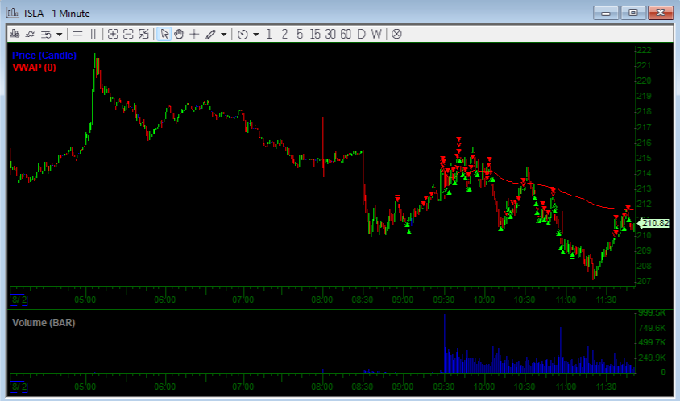Click the Volume (BAR) panel label
This screenshot has width=680, height=401.
click(44, 323)
